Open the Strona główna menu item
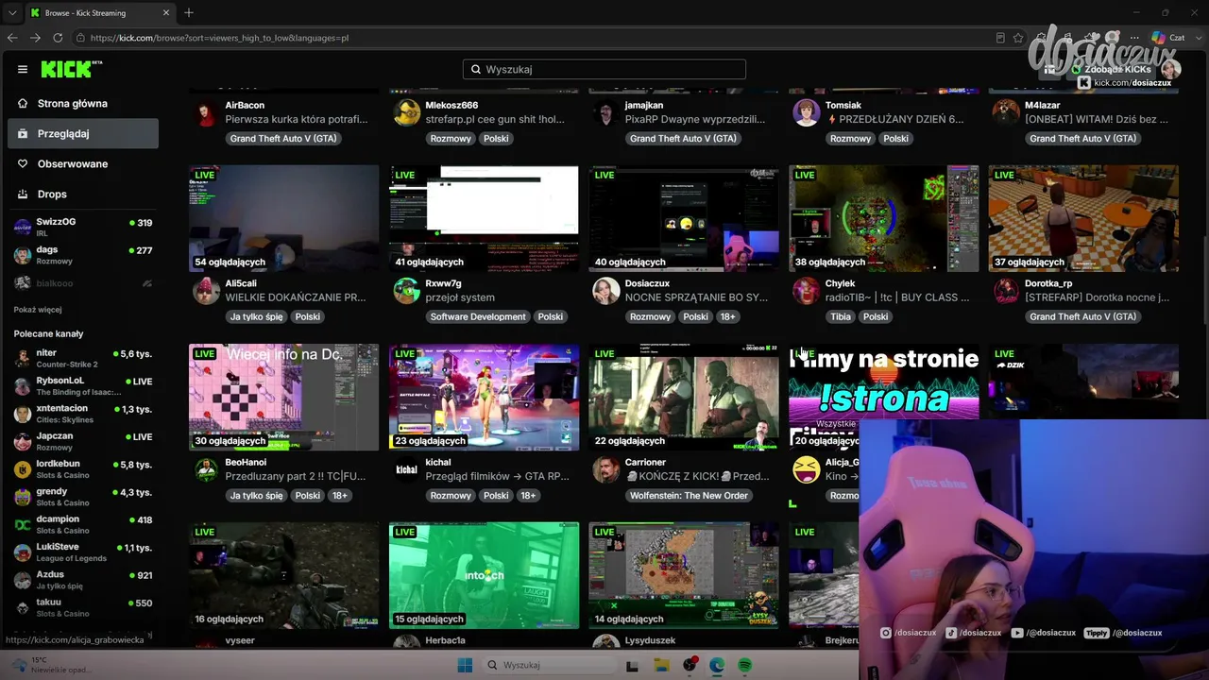1209x680 pixels. click(83, 104)
